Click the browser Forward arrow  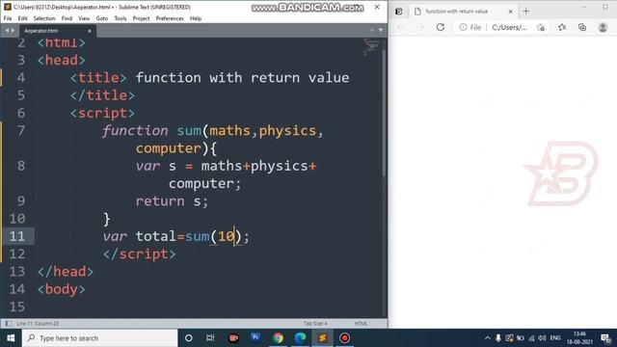[x=420, y=27]
